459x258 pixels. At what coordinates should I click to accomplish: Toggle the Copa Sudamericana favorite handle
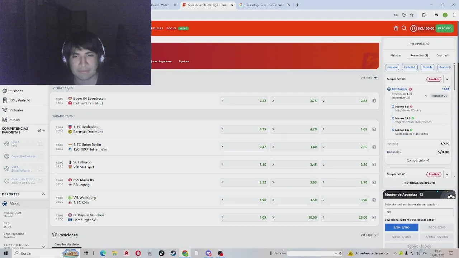(40, 169)
